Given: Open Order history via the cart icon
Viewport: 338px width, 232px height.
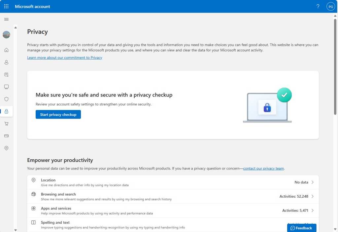Looking at the screenshot, I should (6, 123).
